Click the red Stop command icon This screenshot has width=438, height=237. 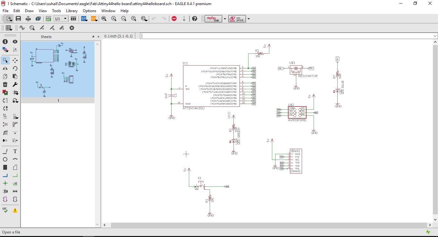pos(174,19)
